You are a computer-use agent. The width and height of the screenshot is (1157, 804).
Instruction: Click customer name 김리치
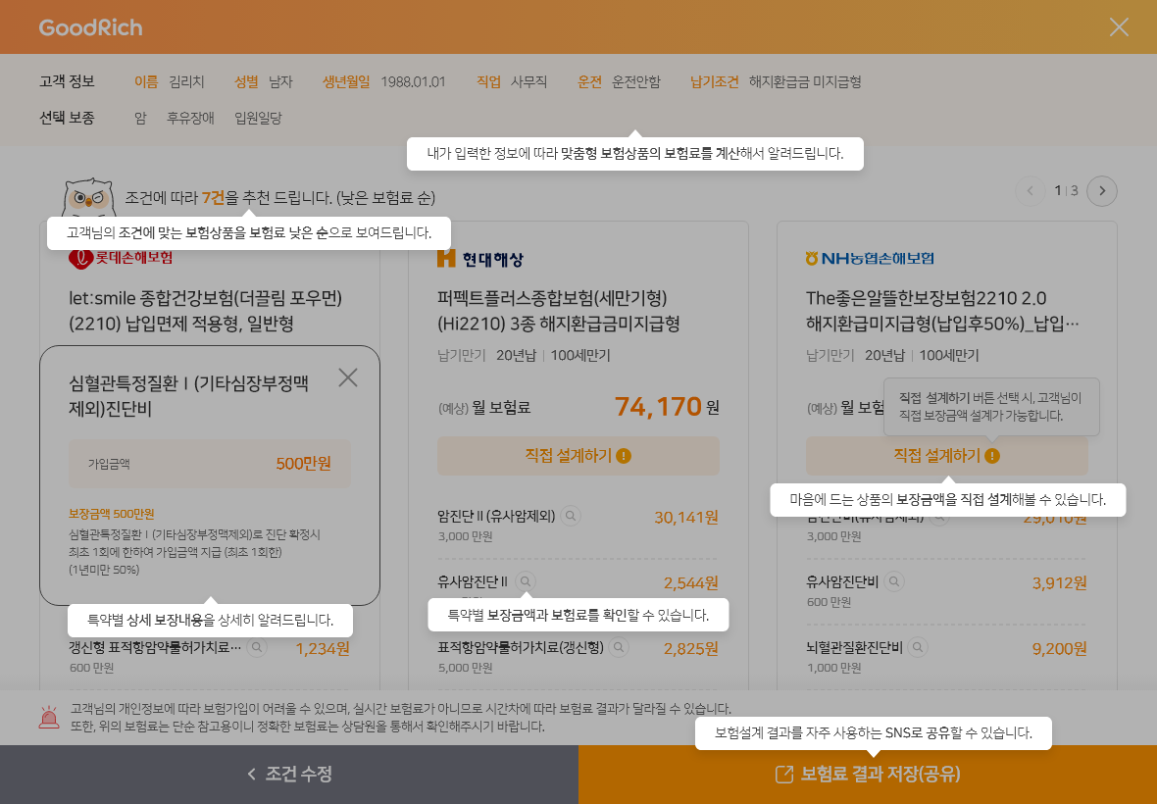click(x=186, y=82)
